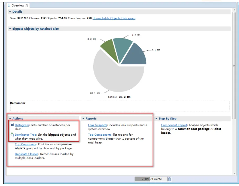The image size is (239, 186).
Task: Click the Remainder details box
Action: pos(120,106)
